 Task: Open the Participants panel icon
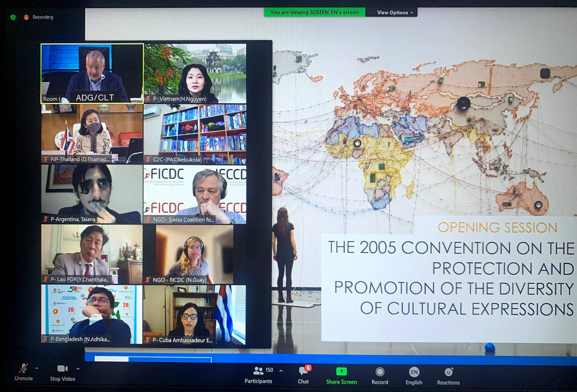(x=258, y=371)
